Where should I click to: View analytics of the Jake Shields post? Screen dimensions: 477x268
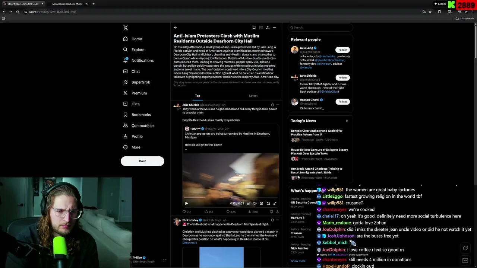coord(252,212)
